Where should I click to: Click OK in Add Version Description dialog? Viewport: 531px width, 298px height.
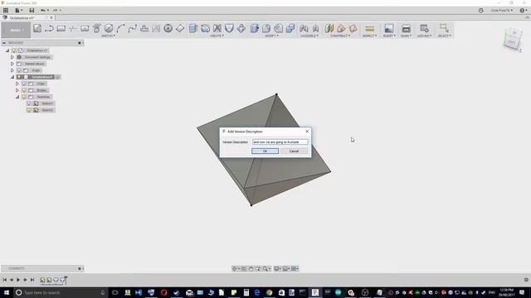coord(265,151)
